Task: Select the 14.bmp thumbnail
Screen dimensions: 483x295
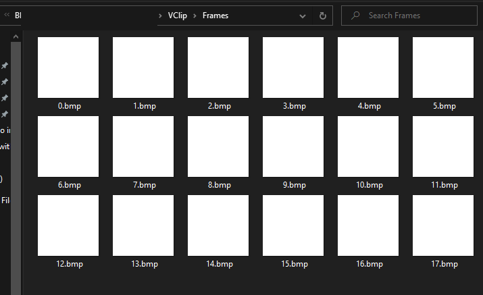Action: (x=218, y=225)
